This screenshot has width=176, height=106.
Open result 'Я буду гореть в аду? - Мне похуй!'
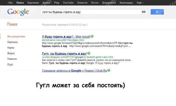(x=66, y=37)
